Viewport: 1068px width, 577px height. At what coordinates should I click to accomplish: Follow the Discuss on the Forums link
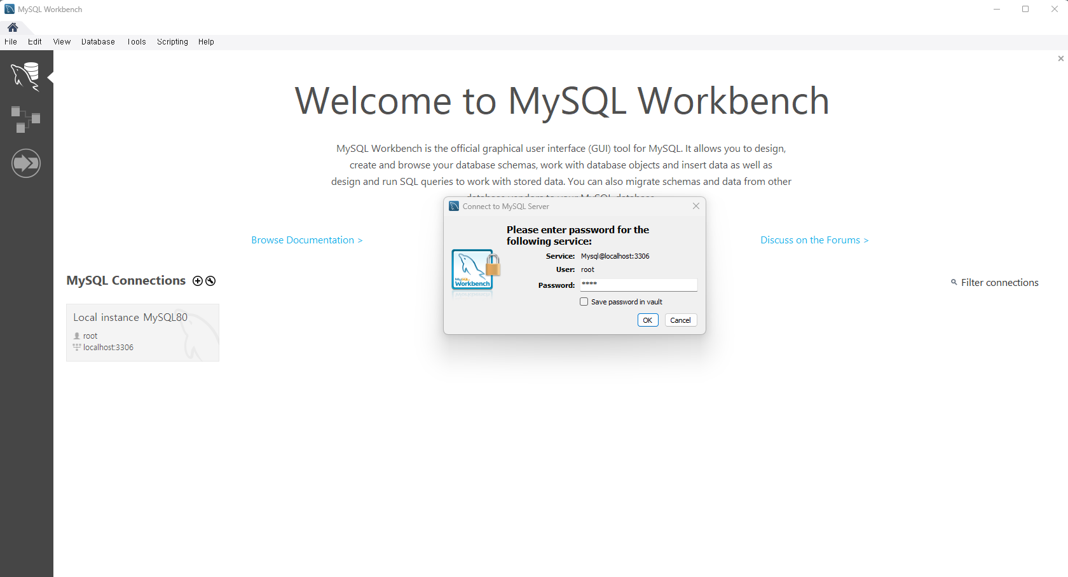(814, 240)
